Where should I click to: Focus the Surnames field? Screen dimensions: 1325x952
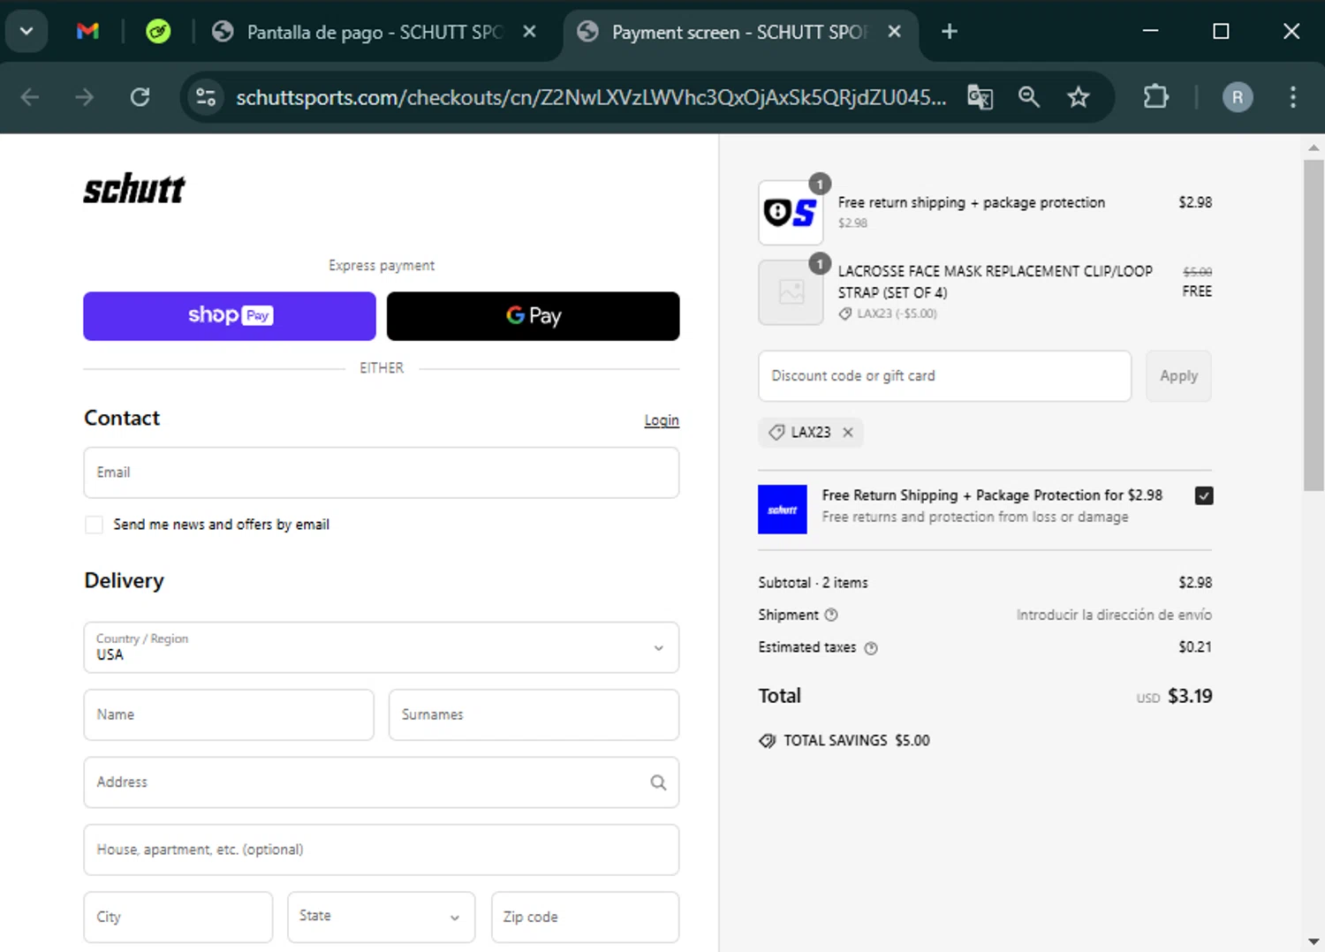click(534, 714)
